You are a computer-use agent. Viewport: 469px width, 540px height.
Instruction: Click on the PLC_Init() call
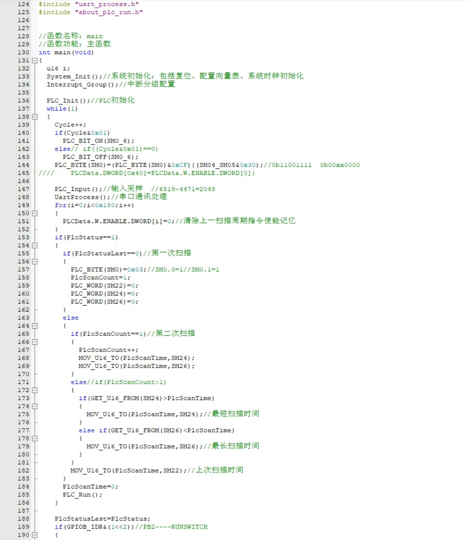(68, 101)
